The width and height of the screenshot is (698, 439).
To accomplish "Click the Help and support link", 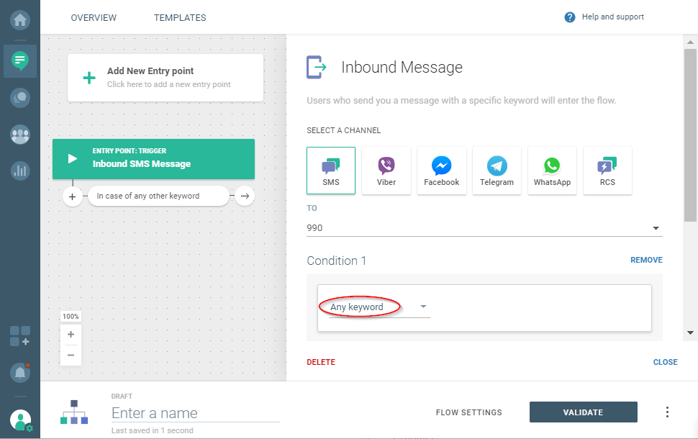I will (x=612, y=17).
